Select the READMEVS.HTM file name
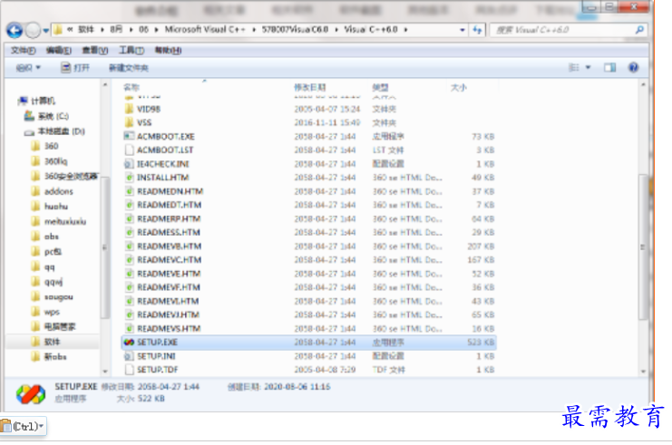Viewport: 672px width, 445px height. point(169,328)
